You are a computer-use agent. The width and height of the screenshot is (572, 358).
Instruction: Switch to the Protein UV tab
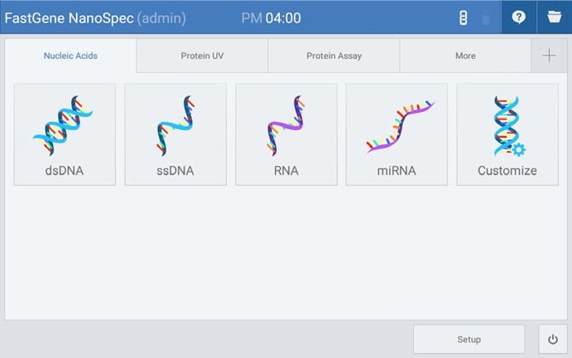click(202, 56)
